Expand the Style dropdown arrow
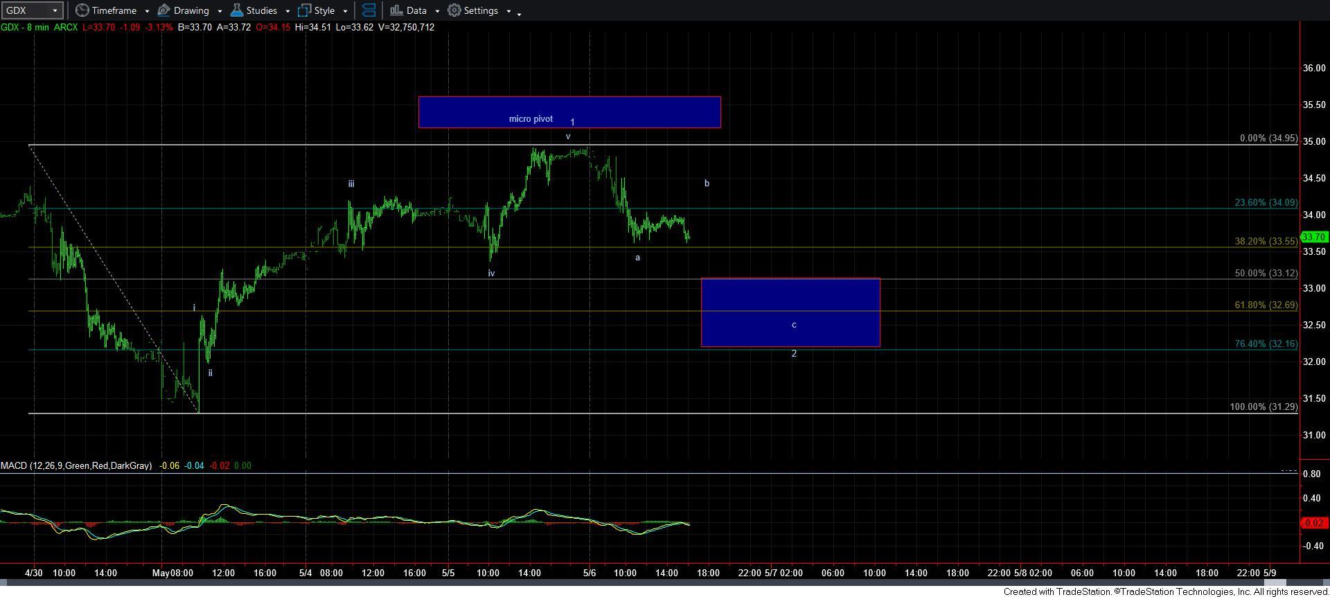This screenshot has height=597, width=1330. coord(345,11)
